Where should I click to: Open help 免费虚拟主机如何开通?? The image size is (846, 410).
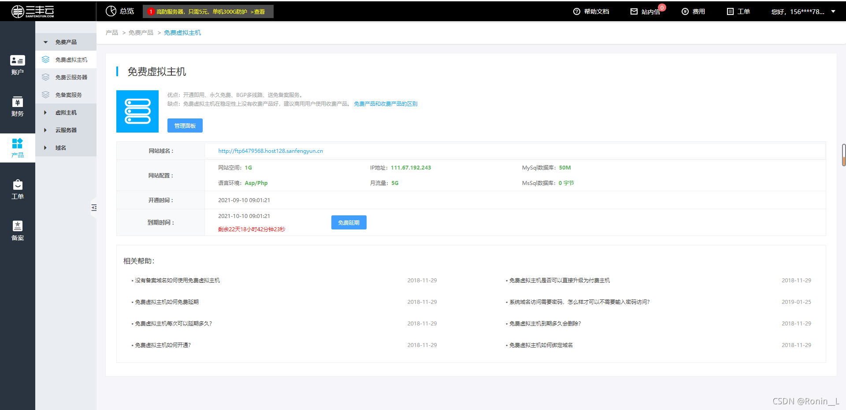coord(163,345)
